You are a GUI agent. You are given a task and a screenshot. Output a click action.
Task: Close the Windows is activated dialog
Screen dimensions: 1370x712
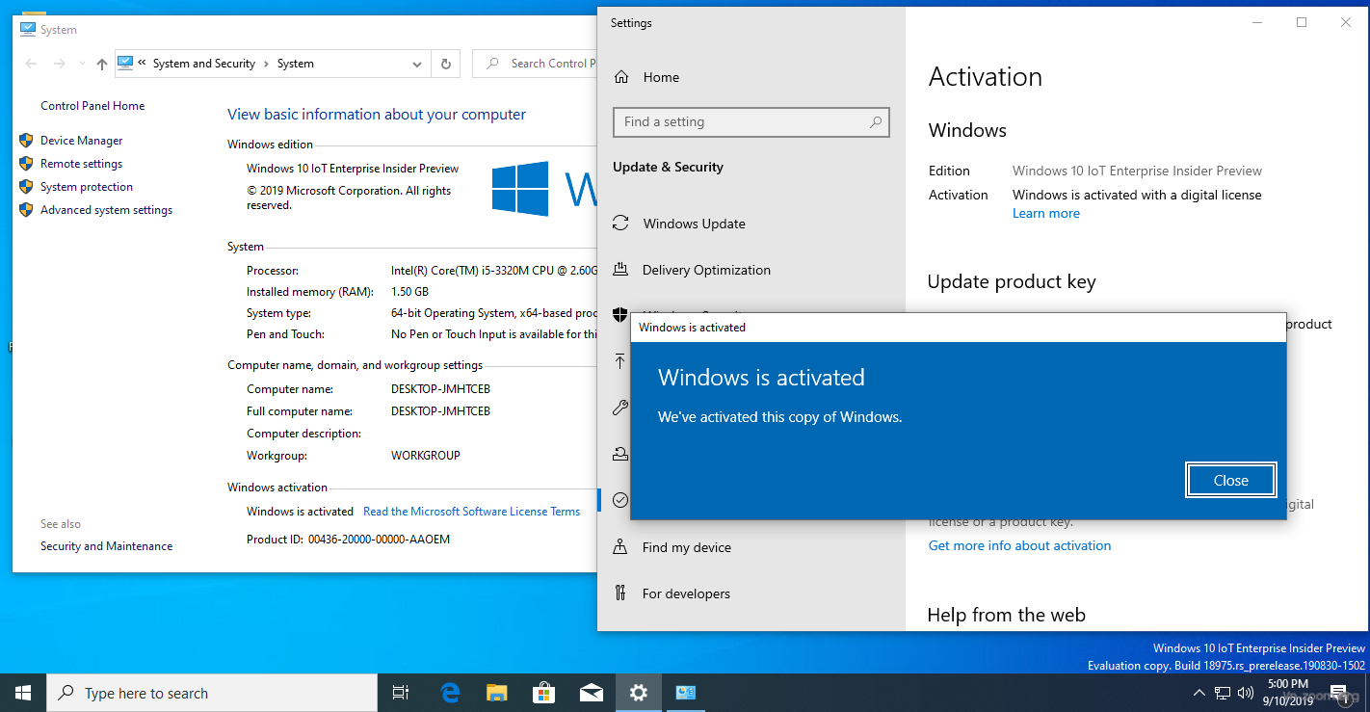click(x=1230, y=480)
